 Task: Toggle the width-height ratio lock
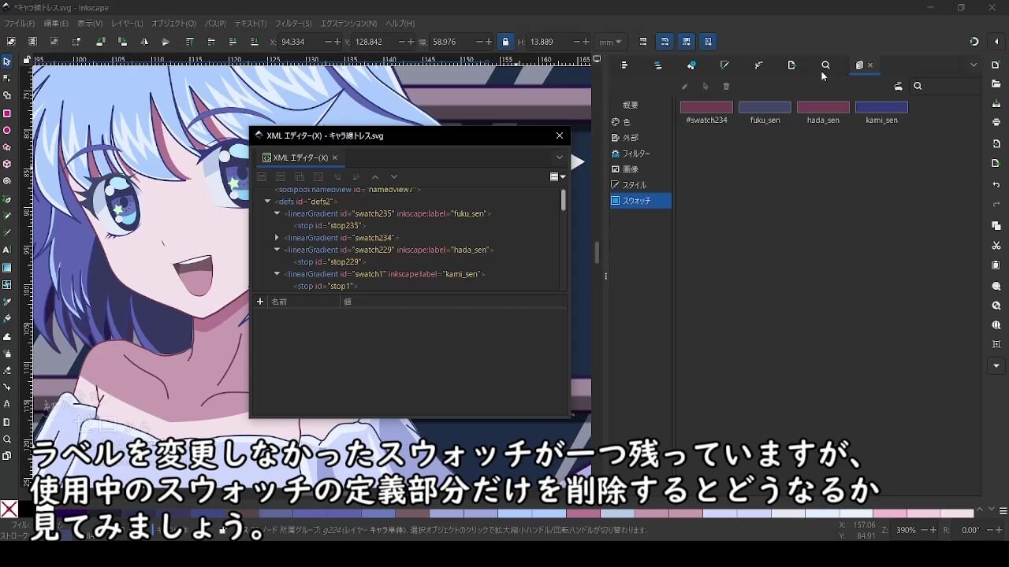tap(505, 42)
